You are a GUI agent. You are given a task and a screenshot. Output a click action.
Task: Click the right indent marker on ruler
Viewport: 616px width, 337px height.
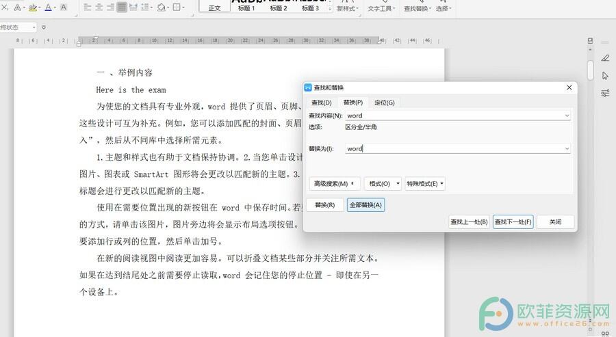(x=379, y=41)
